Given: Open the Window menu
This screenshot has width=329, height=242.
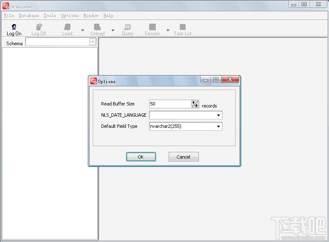Looking at the screenshot, I should [x=91, y=15].
